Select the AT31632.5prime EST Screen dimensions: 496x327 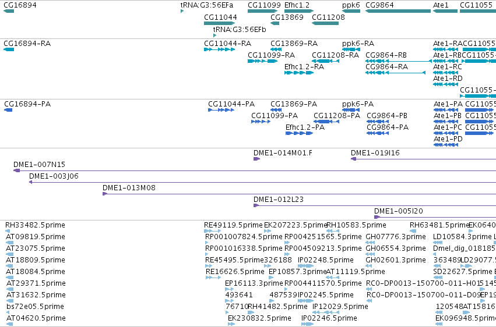(10, 301)
